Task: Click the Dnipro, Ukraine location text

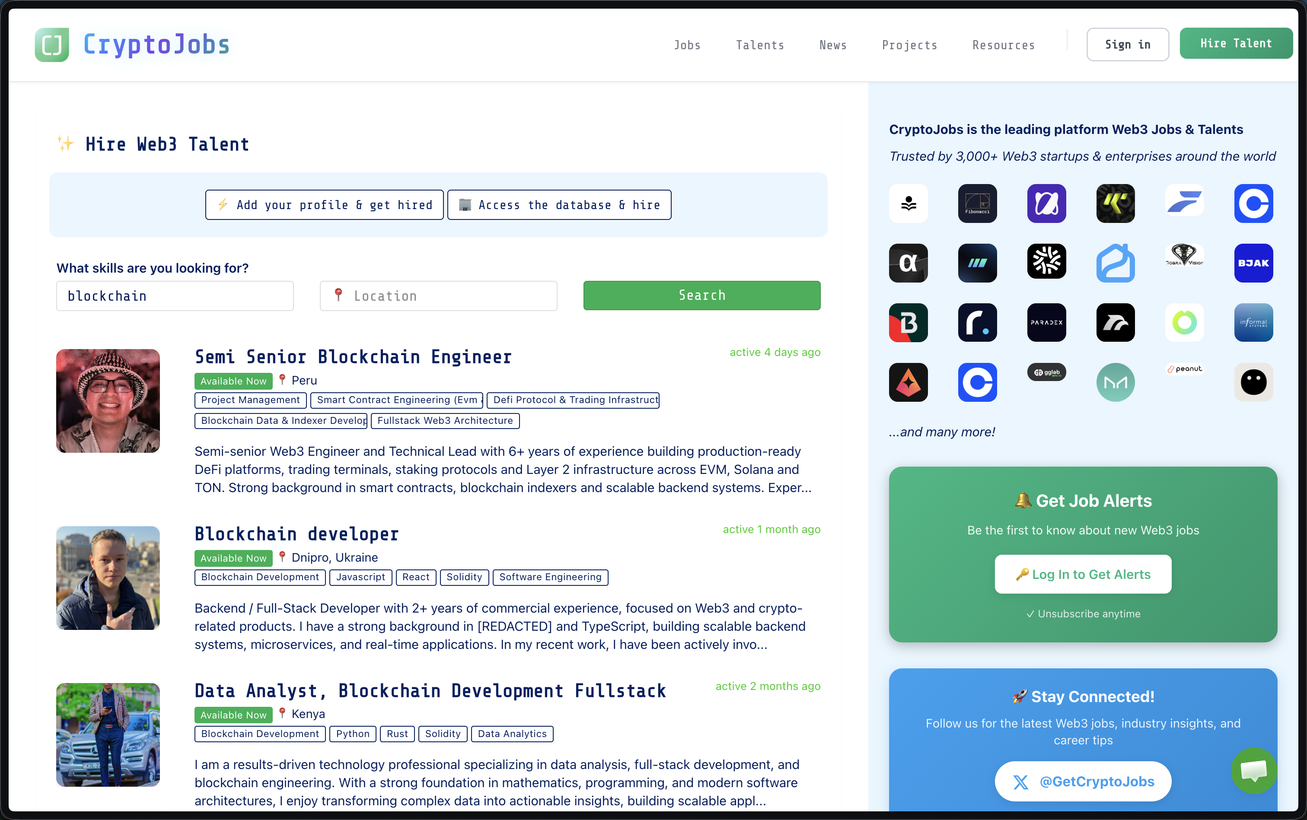Action: click(x=334, y=558)
